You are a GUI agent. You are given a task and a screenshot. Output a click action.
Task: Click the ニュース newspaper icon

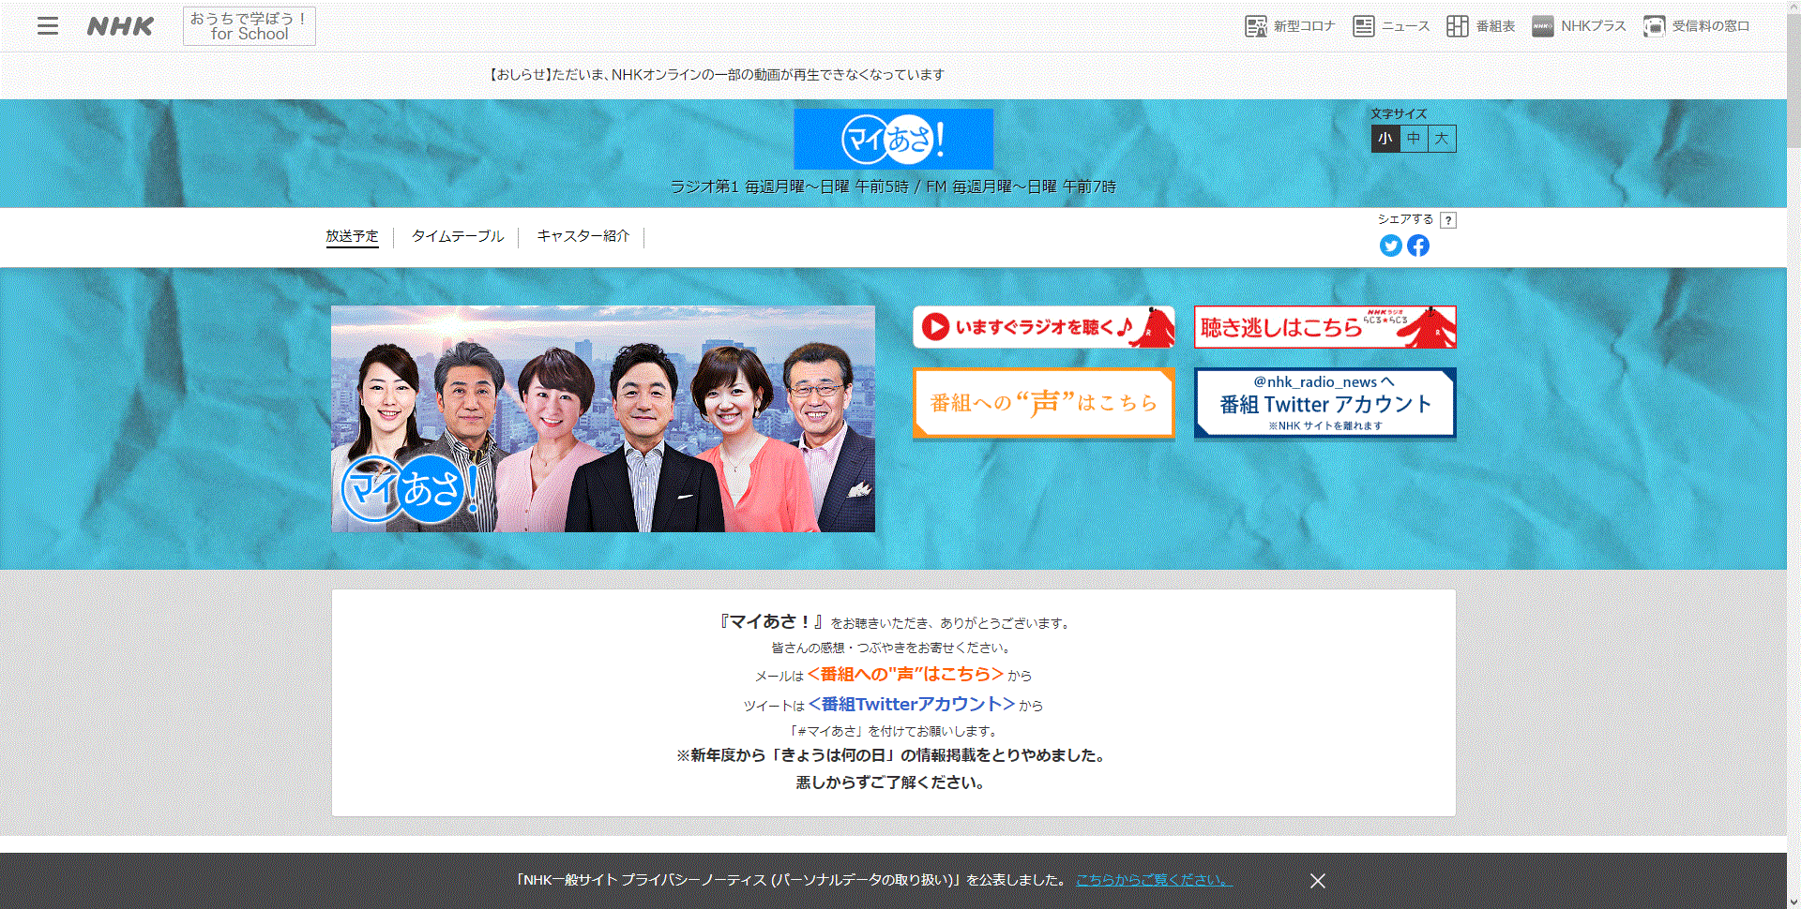click(x=1364, y=26)
